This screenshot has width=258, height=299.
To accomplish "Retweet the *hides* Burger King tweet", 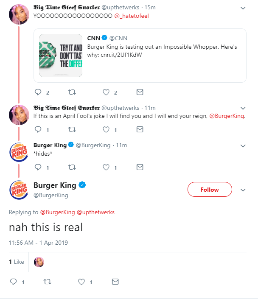I will click(72, 167).
